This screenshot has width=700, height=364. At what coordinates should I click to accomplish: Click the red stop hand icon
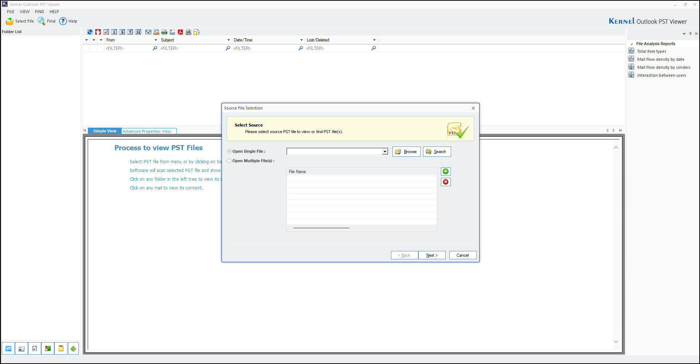pyautogui.click(x=98, y=32)
